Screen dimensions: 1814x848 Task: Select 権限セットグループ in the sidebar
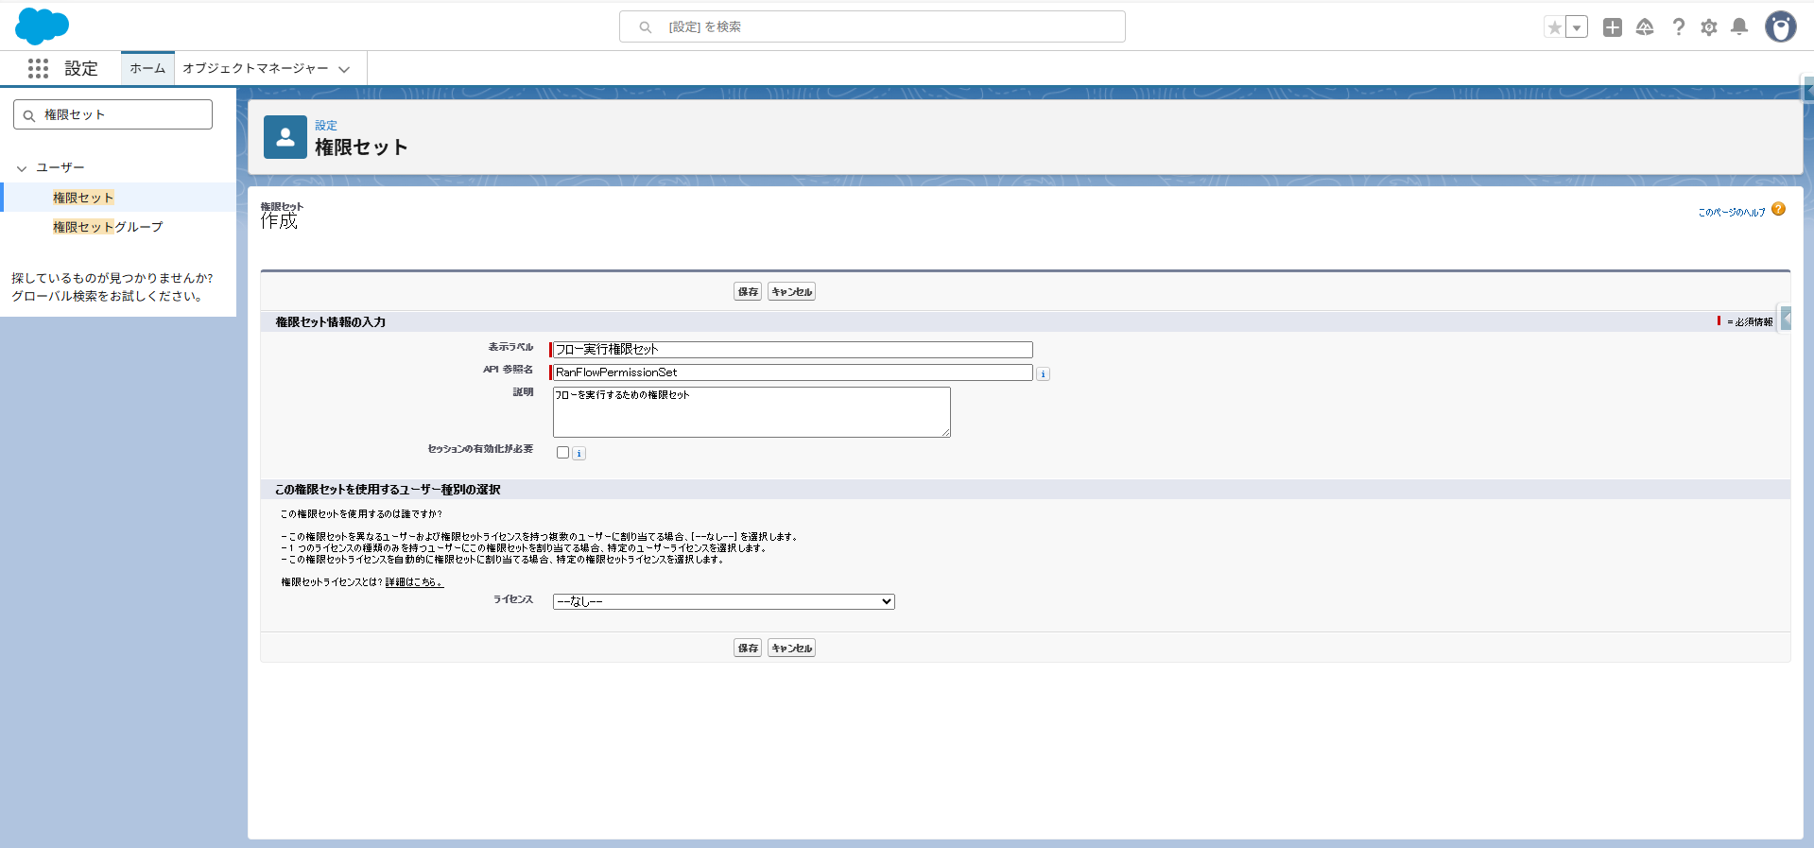point(108,227)
